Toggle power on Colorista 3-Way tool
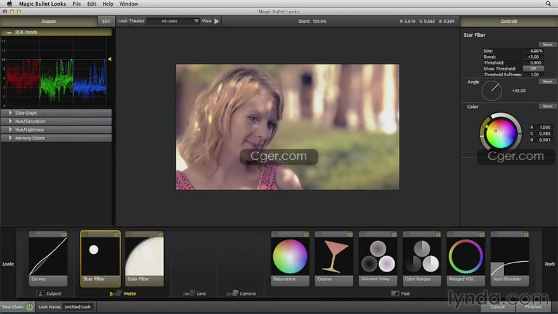The width and height of the screenshot is (558, 314). tap(394, 234)
